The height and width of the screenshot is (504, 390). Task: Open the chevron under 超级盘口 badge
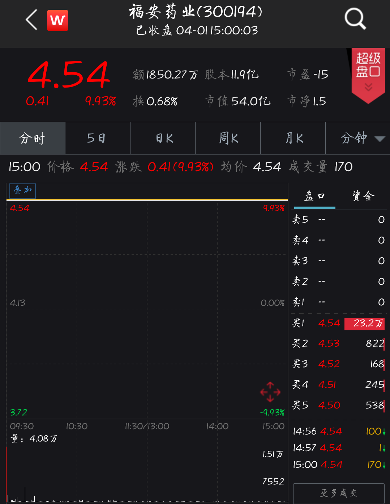[x=368, y=86]
